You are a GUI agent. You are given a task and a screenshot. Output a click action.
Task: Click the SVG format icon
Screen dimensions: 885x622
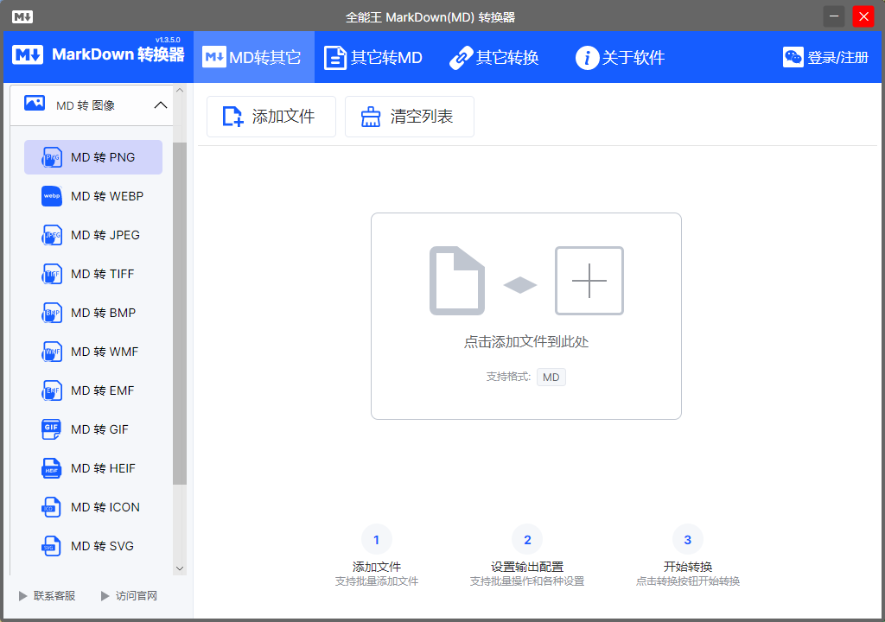click(x=52, y=546)
